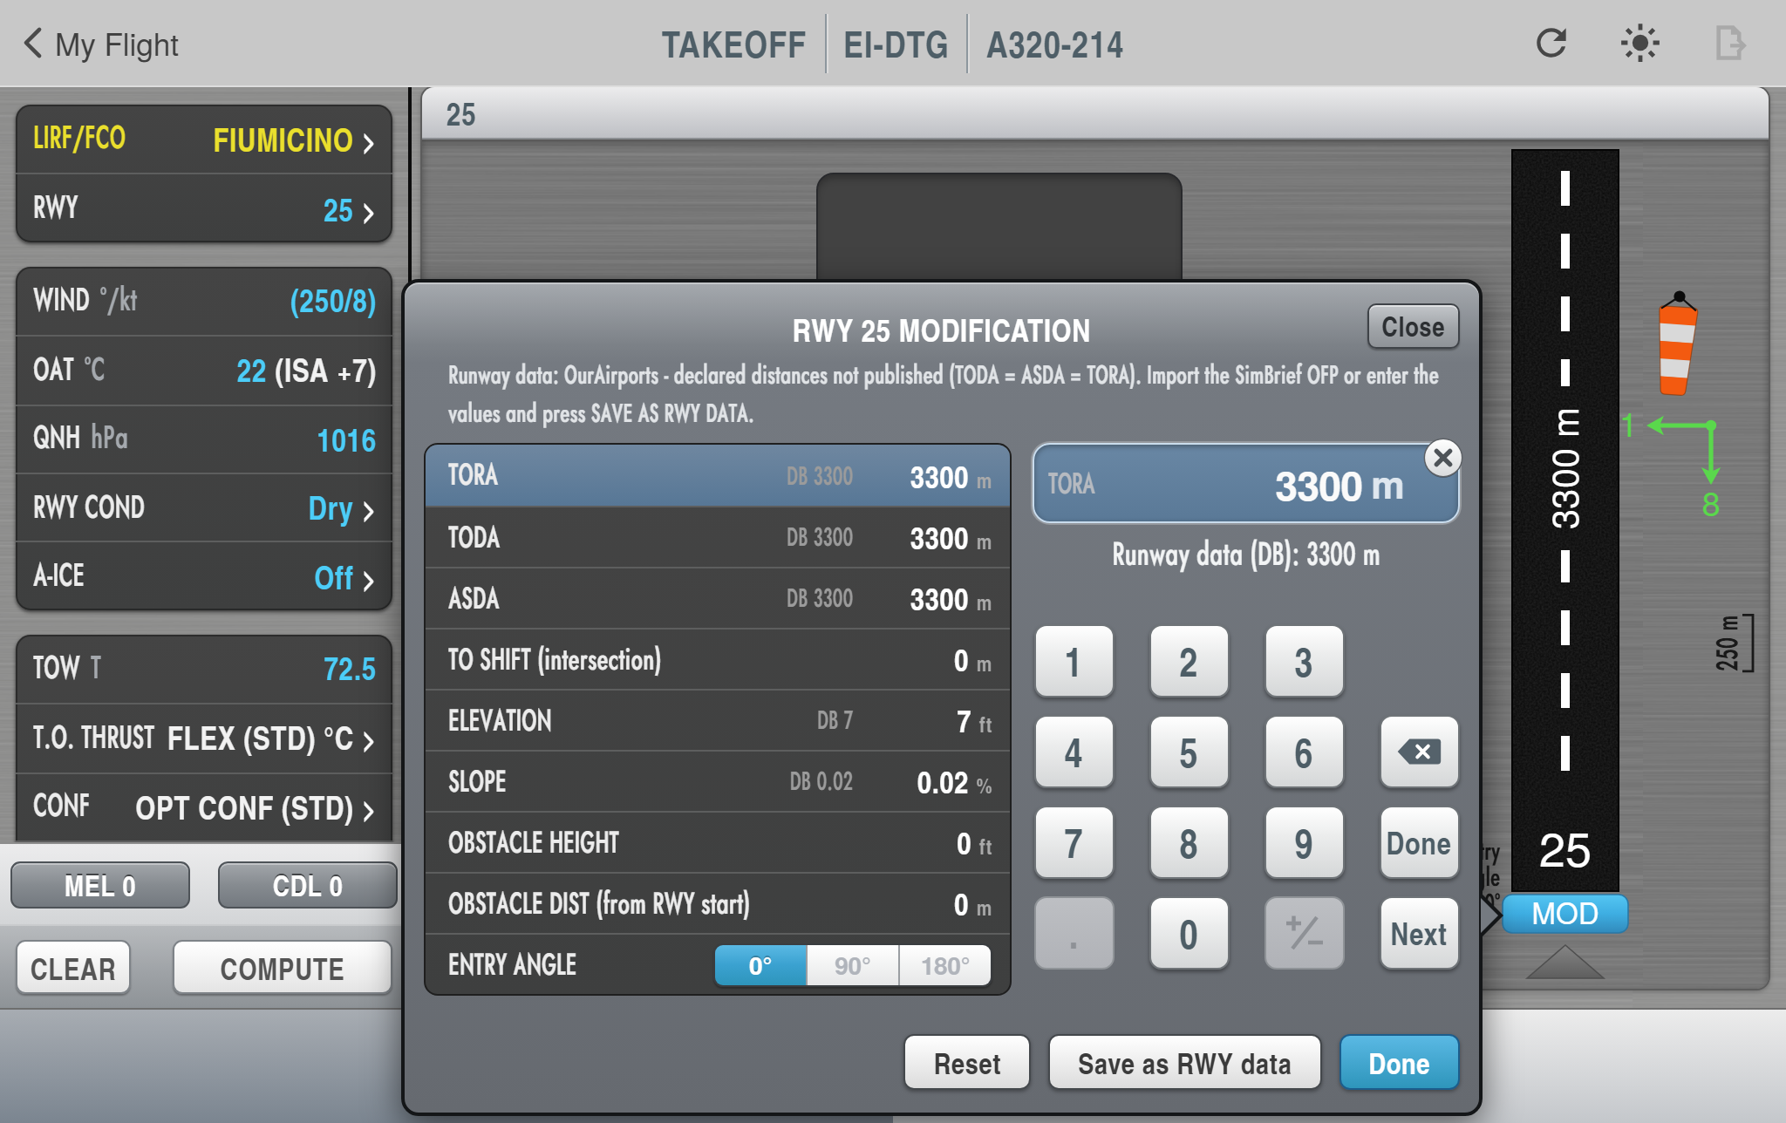Viewport: 1786px width, 1123px height.
Task: Open LIRF/FCO Fiumicino airport selector
Action: pos(204,140)
